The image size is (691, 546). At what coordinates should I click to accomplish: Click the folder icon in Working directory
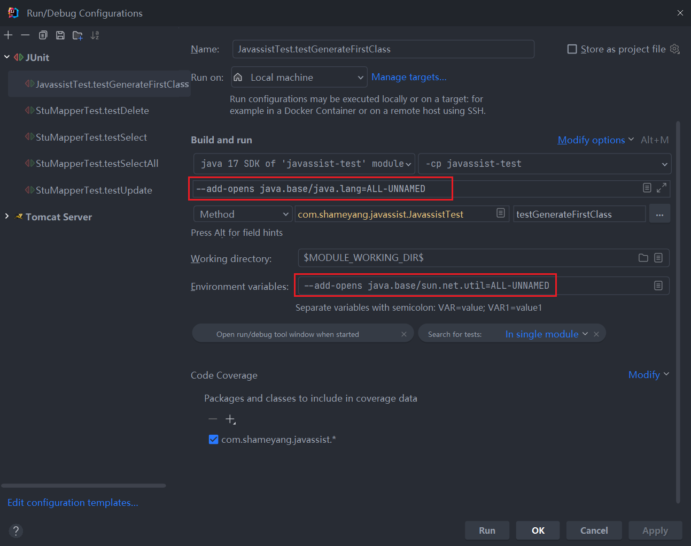(643, 258)
